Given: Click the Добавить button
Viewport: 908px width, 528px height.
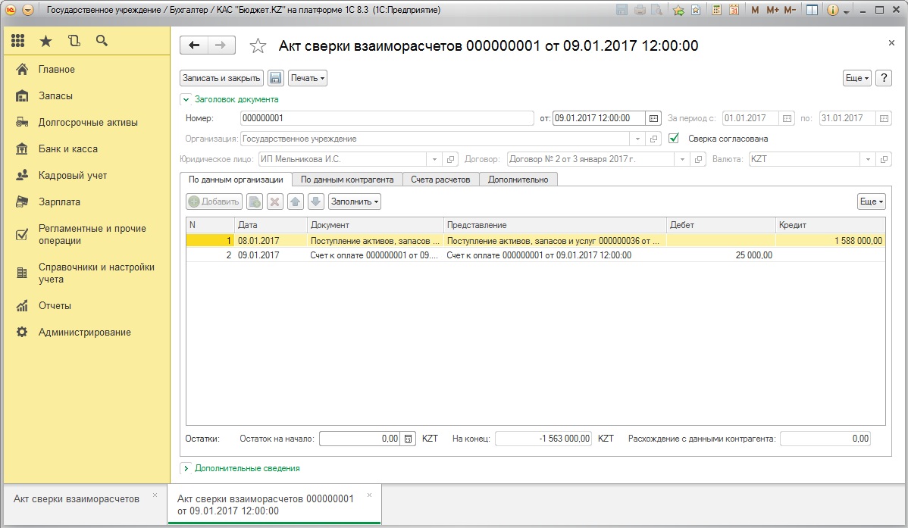Looking at the screenshot, I should click(214, 202).
